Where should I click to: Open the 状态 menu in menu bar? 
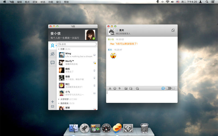point(43,2)
